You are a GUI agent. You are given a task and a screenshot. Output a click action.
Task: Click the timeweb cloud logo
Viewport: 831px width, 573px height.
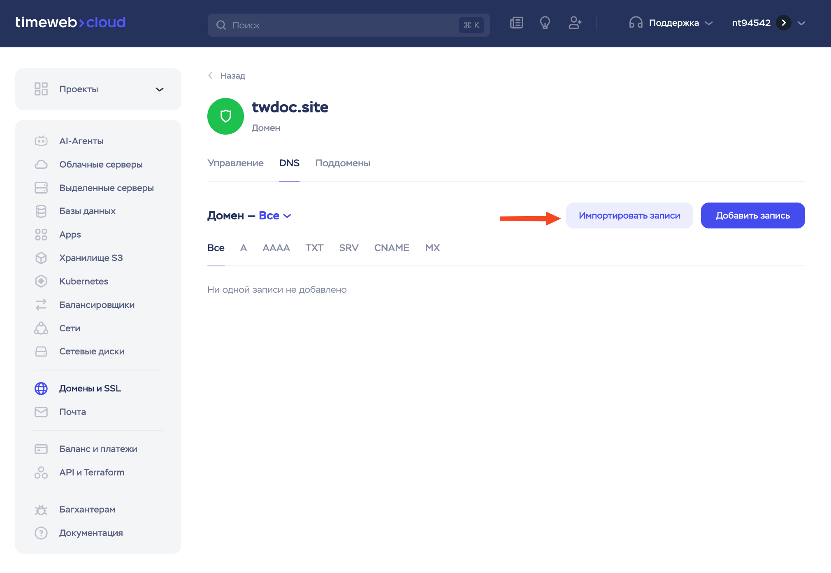pos(70,22)
